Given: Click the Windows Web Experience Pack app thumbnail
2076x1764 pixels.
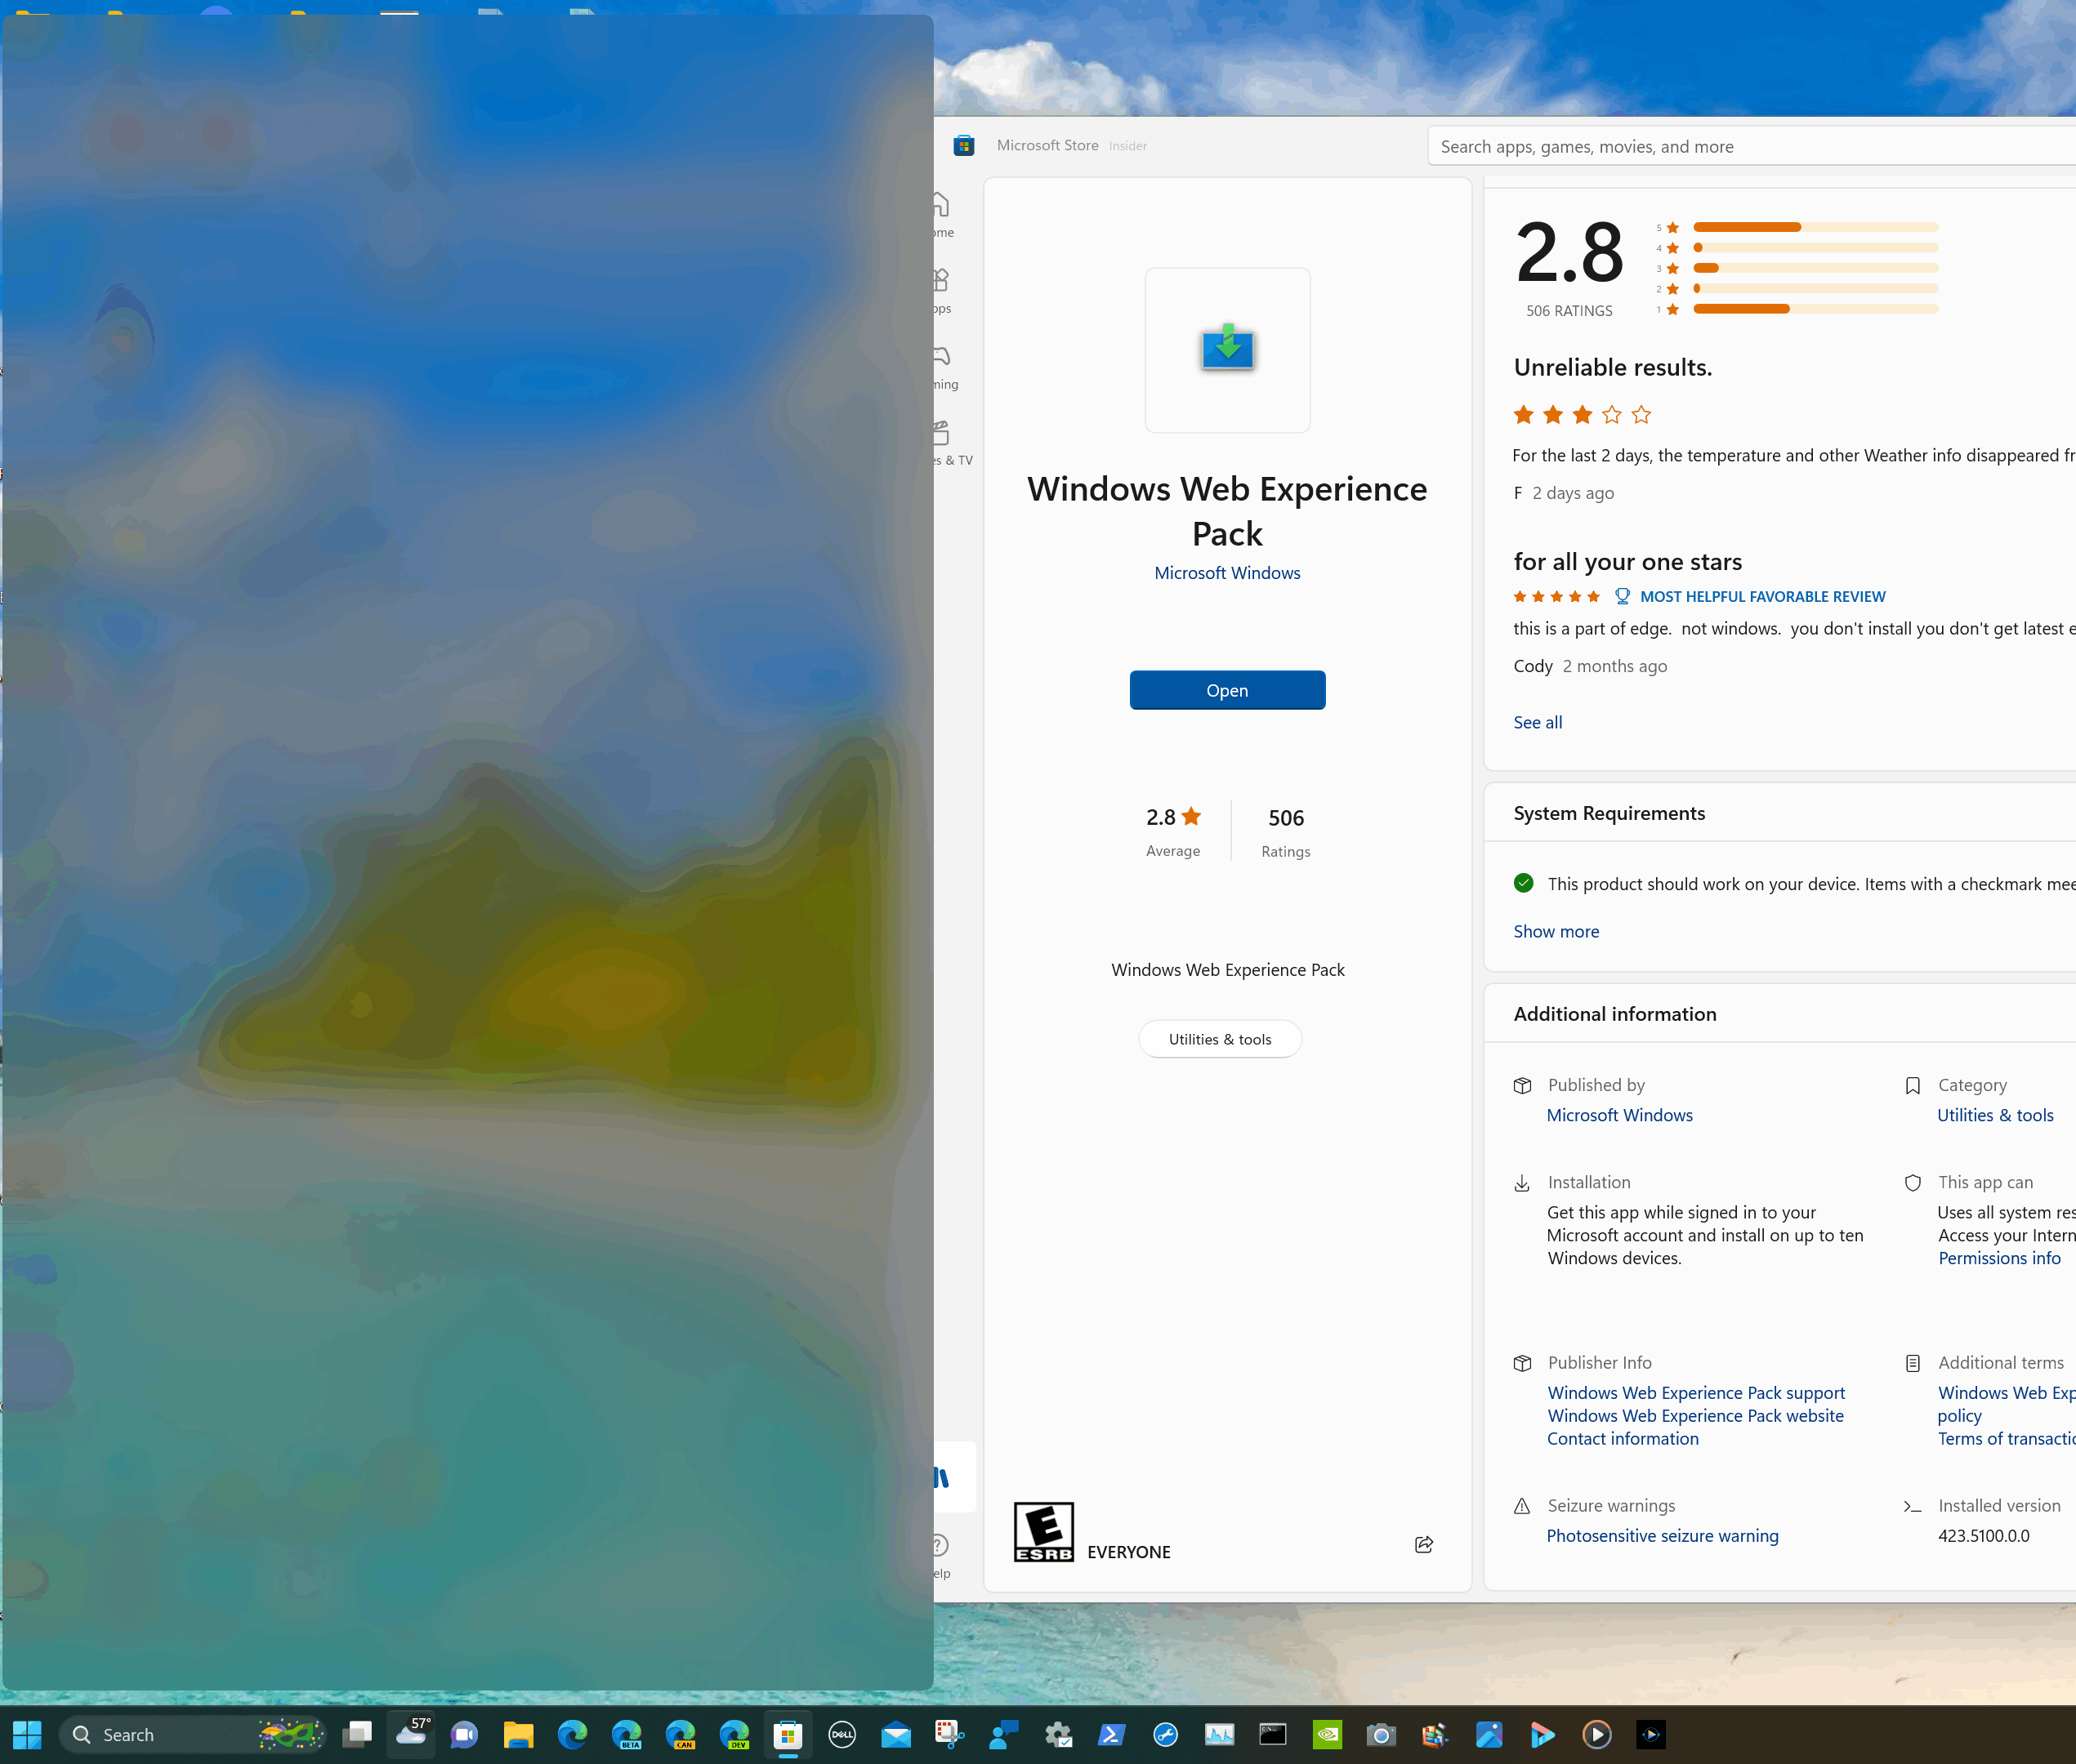Looking at the screenshot, I should (x=1228, y=350).
